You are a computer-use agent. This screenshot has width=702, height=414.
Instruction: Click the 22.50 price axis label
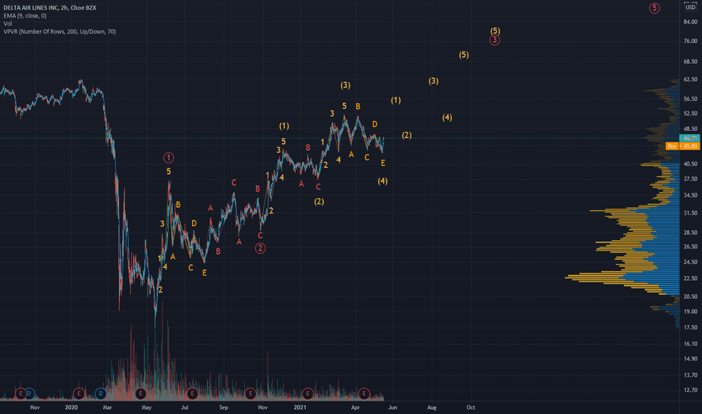click(691, 279)
